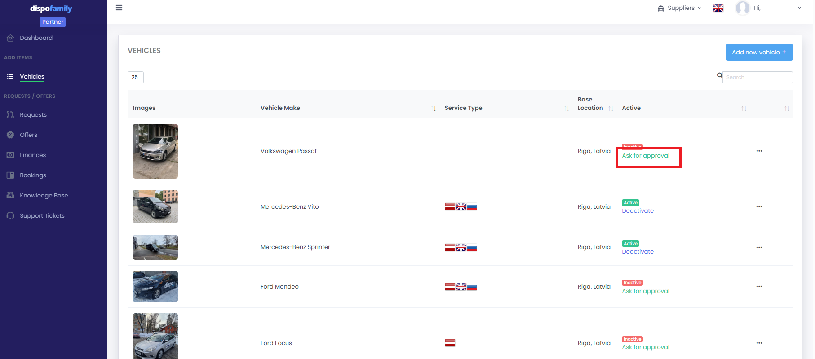Open three-dot menu for Mercedes-Benz Vito
The height and width of the screenshot is (359, 815).
759,207
